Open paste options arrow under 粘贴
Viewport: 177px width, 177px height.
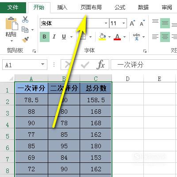coord(12,41)
